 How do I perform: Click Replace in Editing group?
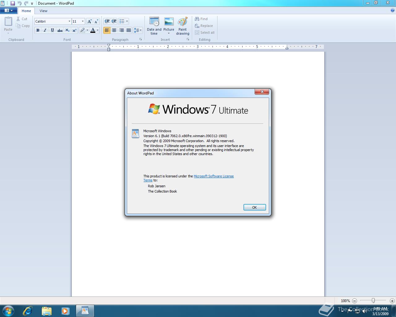click(204, 26)
